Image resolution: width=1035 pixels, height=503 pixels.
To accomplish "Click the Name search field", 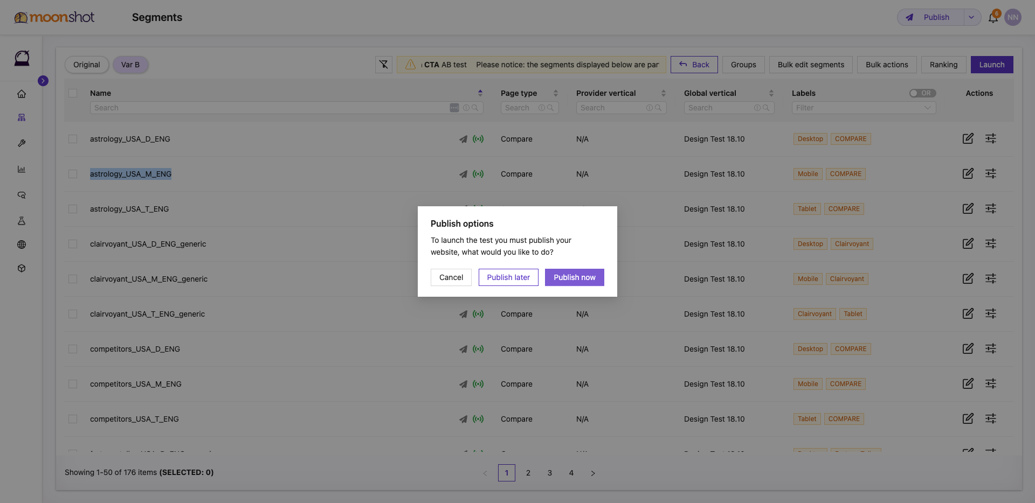I will 286,108.
